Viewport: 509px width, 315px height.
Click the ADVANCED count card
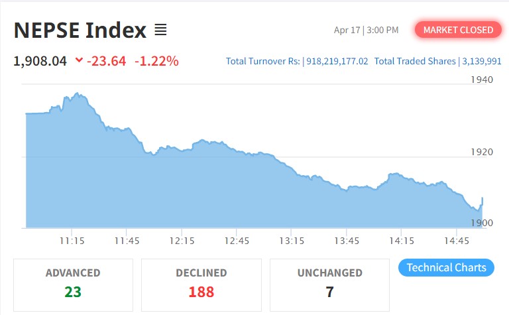coord(73,283)
